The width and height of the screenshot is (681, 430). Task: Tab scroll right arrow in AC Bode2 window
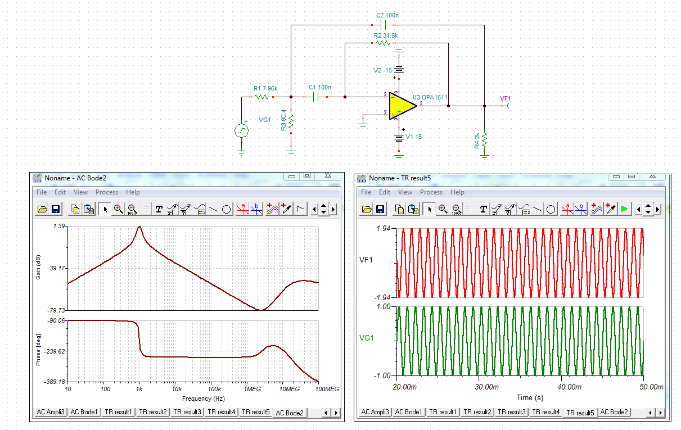click(336, 413)
